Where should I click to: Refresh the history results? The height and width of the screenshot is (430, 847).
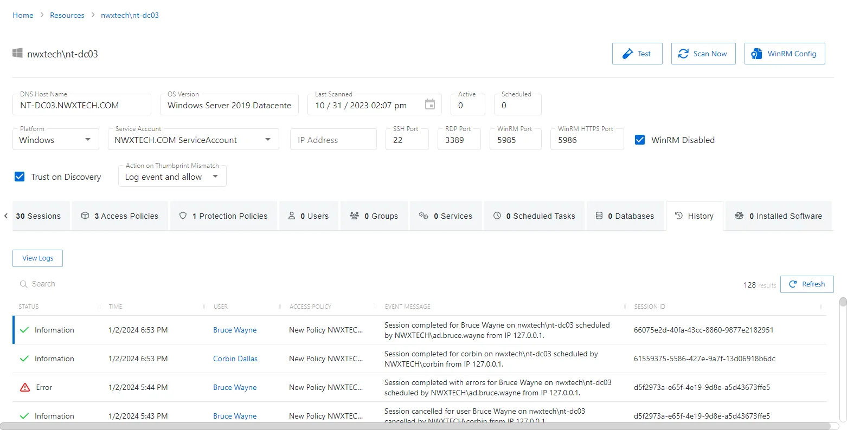click(807, 284)
